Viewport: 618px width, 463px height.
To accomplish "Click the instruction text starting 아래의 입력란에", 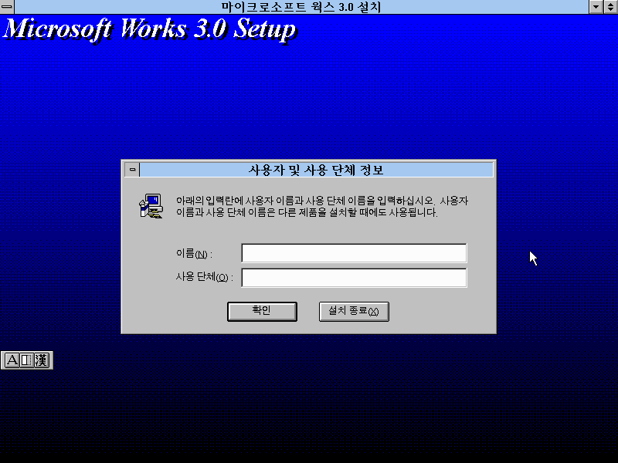I will point(321,207).
